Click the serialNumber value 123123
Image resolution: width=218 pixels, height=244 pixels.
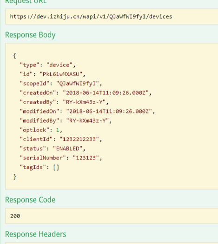[86, 158]
